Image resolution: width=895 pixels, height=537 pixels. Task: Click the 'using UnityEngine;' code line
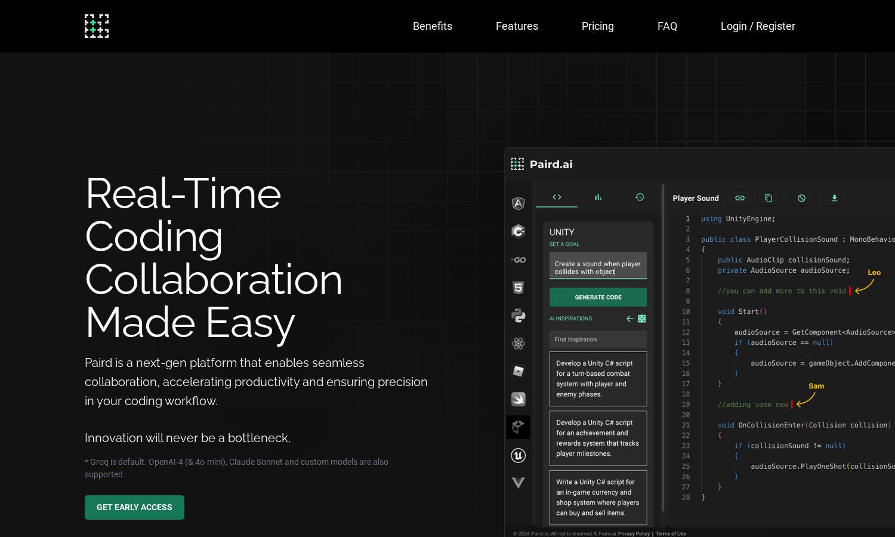(x=738, y=219)
